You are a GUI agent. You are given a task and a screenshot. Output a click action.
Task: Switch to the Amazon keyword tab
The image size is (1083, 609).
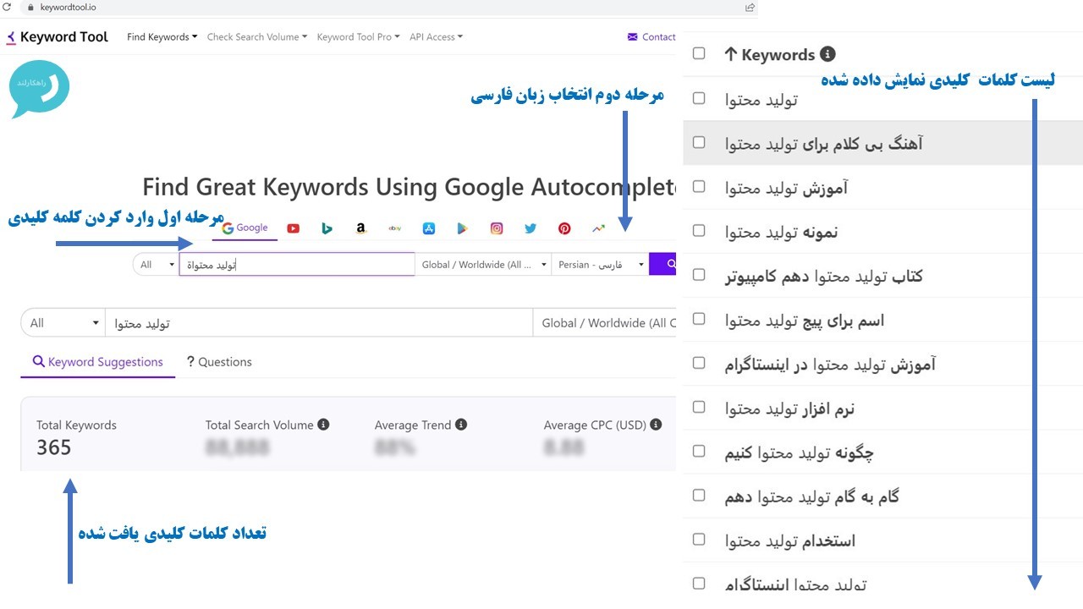[361, 228]
